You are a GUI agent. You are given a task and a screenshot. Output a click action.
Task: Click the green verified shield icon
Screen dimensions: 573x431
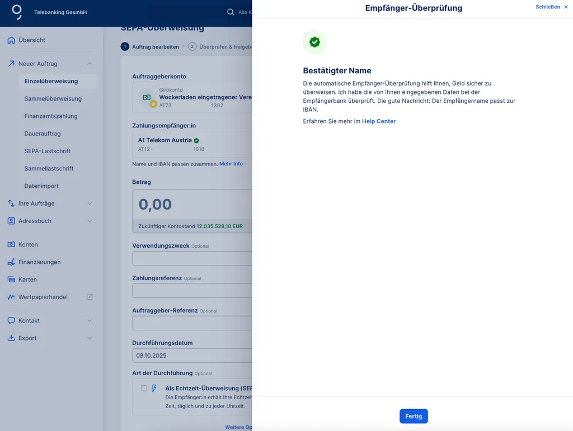click(314, 42)
